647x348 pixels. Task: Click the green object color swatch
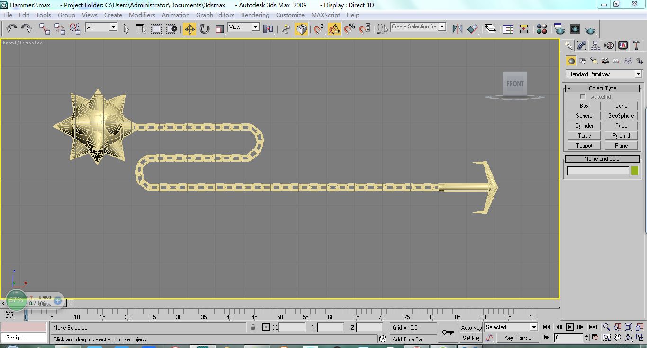pos(635,171)
